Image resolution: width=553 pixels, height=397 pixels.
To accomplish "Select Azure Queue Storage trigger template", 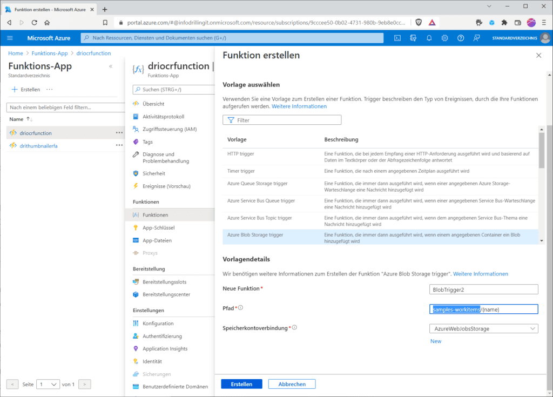I will click(380, 186).
